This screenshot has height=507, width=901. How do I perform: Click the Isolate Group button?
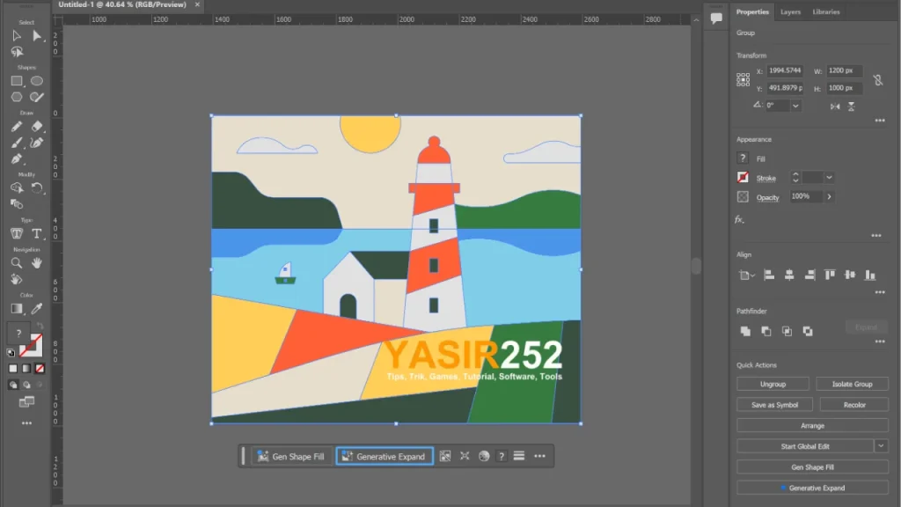[852, 384]
